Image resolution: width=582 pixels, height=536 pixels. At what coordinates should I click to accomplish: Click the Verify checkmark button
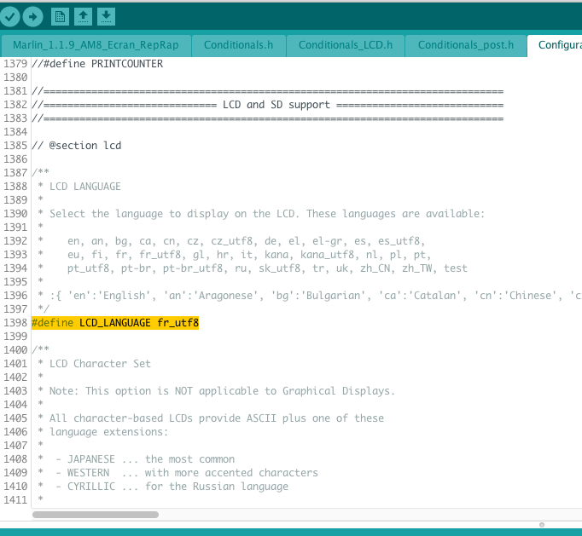(x=9, y=17)
